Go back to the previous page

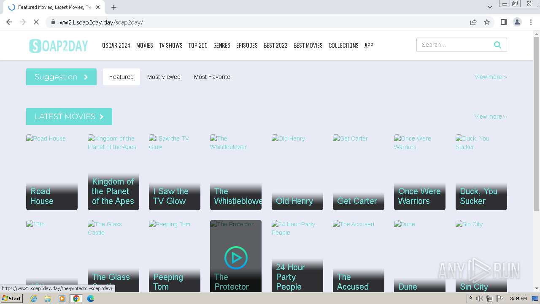[9, 22]
